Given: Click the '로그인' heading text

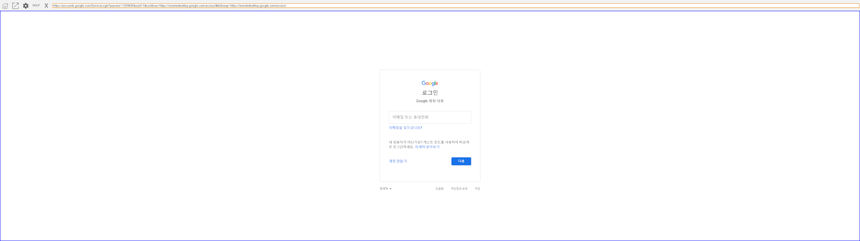Looking at the screenshot, I should coord(430,93).
